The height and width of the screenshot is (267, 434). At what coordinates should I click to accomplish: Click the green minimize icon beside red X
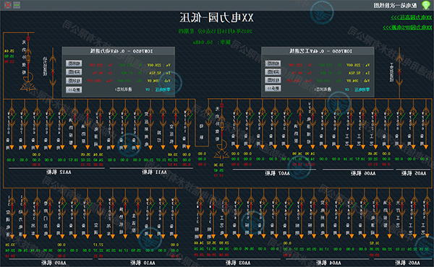click(x=17, y=5)
